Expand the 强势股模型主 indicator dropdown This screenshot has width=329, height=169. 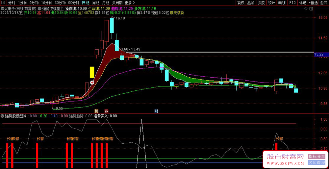(x=40, y=8)
